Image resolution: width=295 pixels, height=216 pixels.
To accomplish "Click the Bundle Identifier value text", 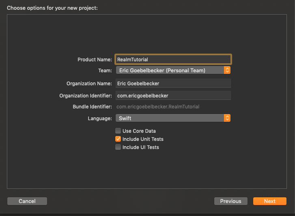I will [158, 107].
